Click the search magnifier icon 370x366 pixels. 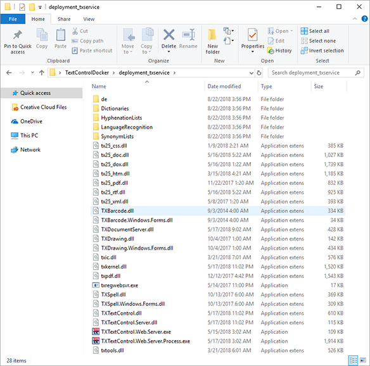[358, 73]
